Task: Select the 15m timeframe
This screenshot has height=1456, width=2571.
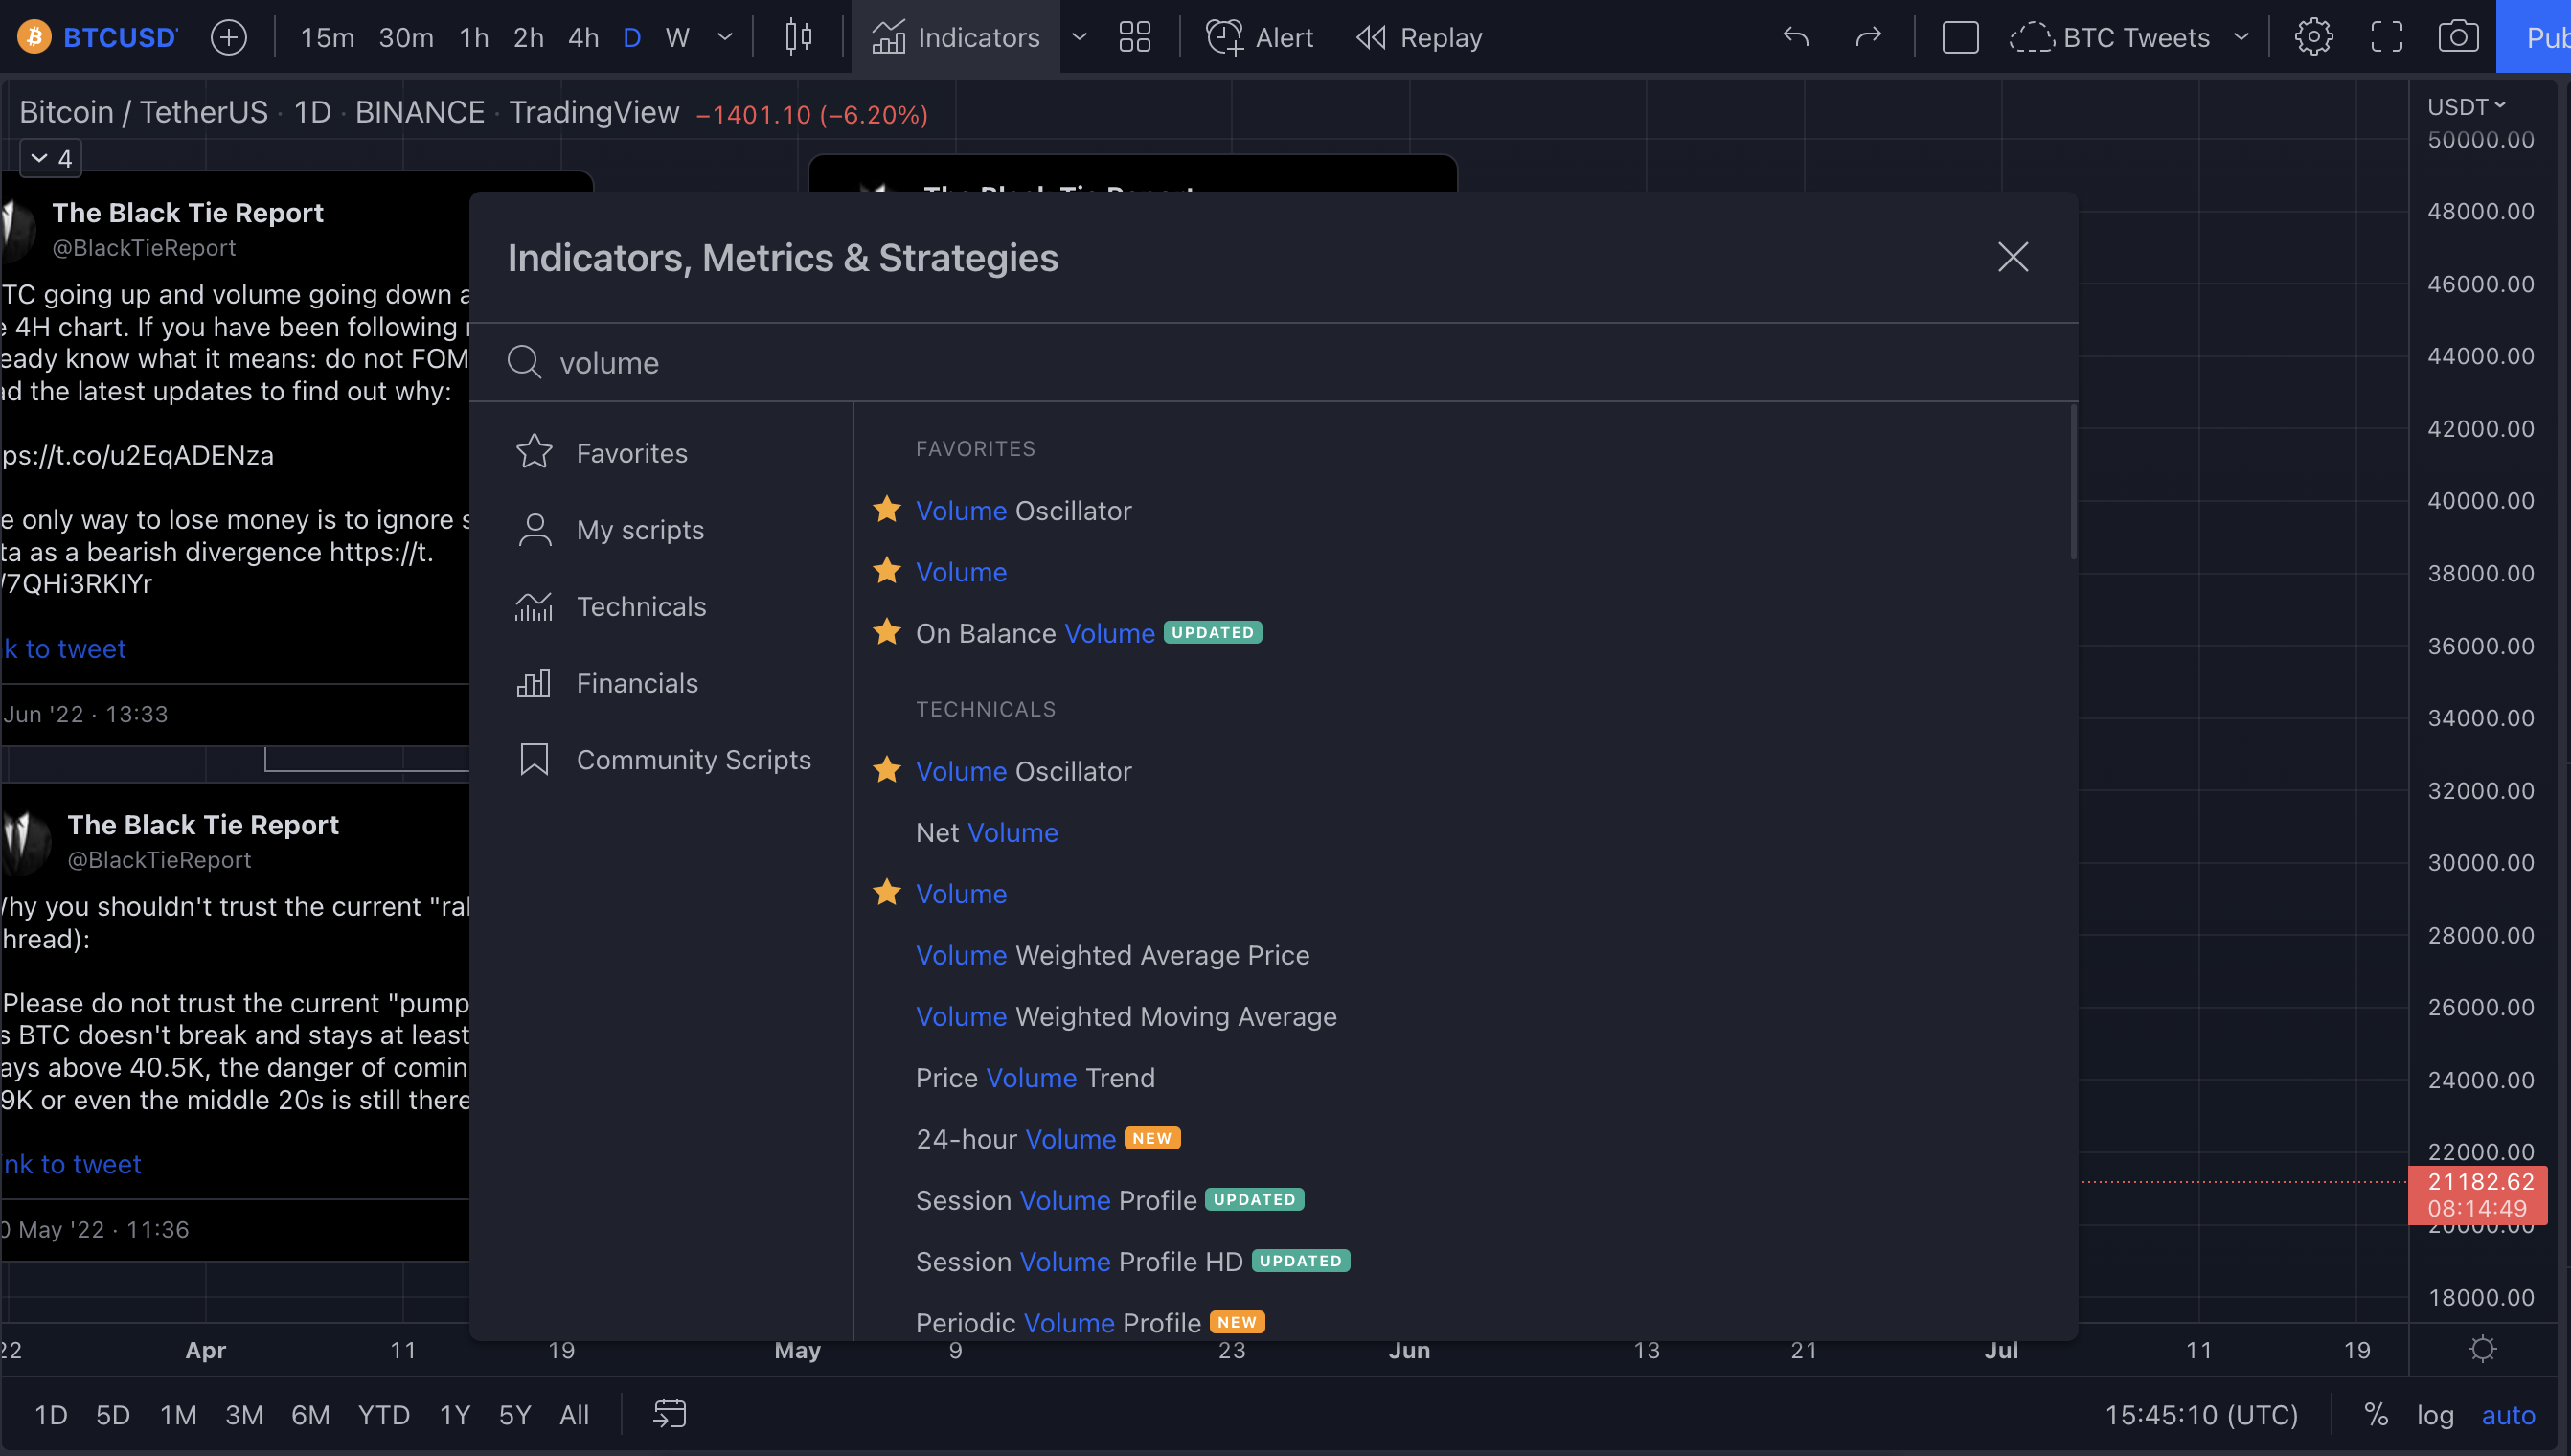Action: coord(328,37)
